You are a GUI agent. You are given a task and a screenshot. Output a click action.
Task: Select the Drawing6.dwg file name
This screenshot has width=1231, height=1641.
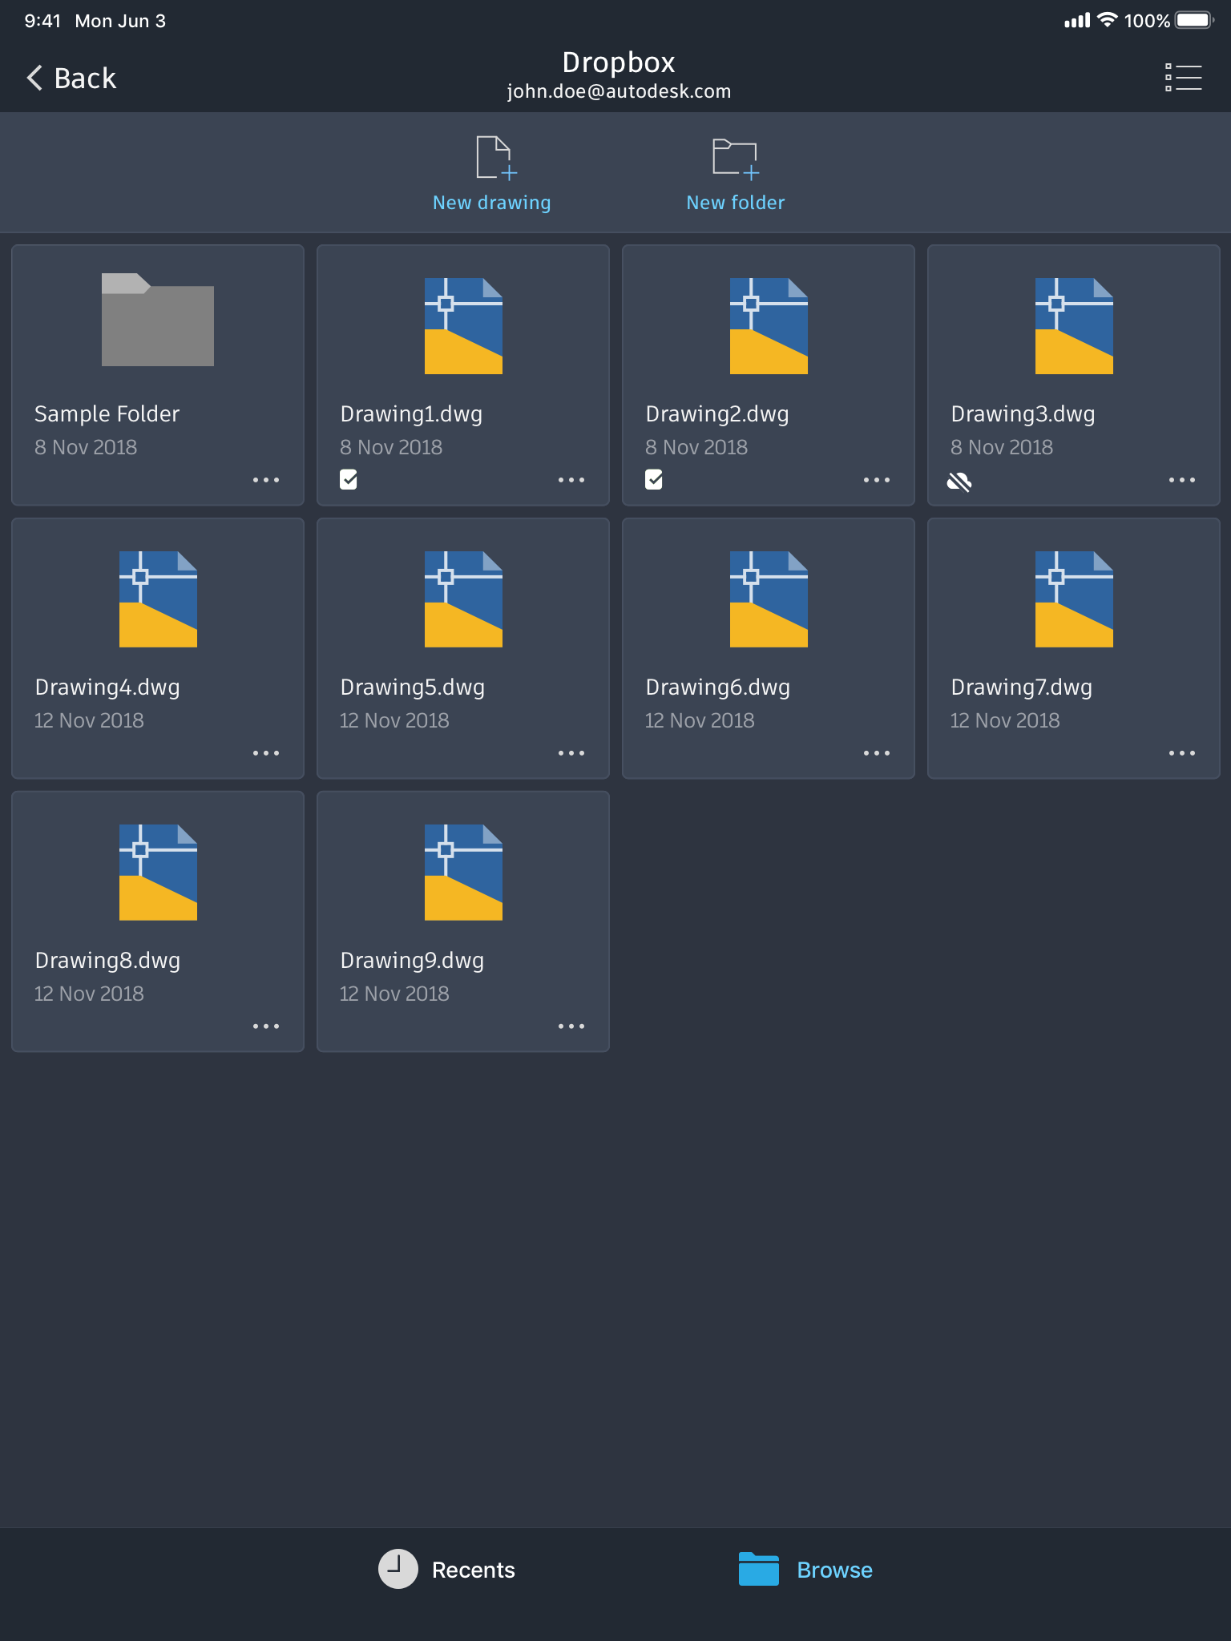pyautogui.click(x=717, y=687)
